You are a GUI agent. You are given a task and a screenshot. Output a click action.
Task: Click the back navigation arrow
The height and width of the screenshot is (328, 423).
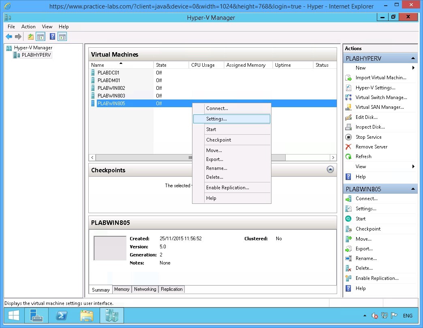(9, 36)
